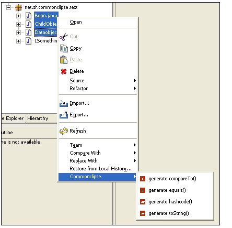Open the Team submenu arrow
The width and height of the screenshot is (232, 228).
135,145
